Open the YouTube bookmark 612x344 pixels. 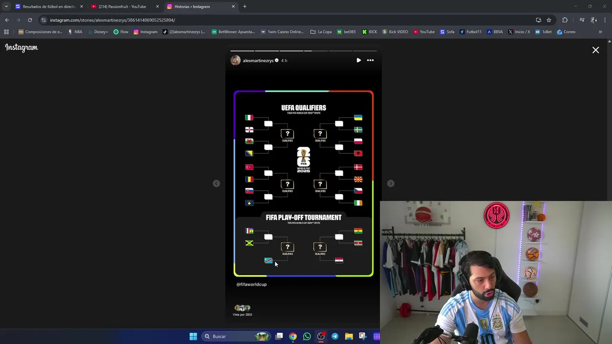tap(424, 32)
